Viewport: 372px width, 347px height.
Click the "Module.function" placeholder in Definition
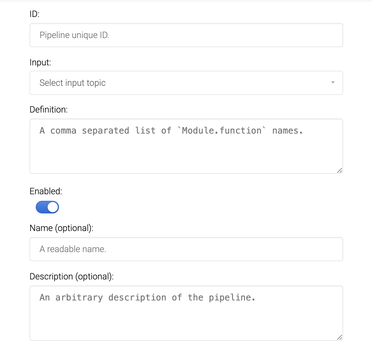222,131
